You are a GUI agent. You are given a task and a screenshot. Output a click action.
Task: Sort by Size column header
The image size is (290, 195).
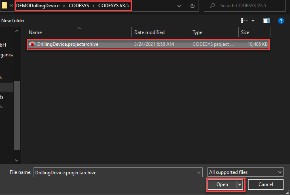245,32
